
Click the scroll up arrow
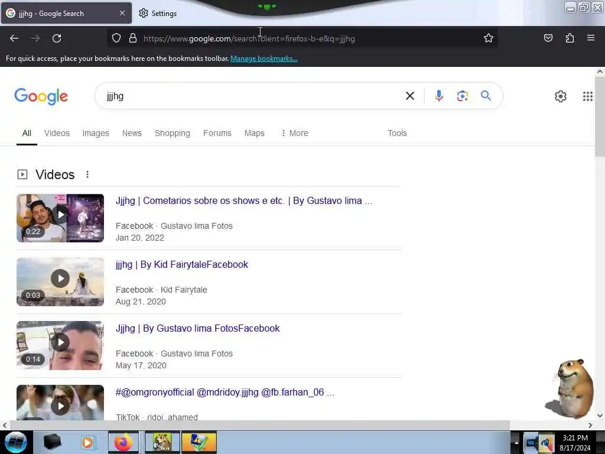(600, 72)
